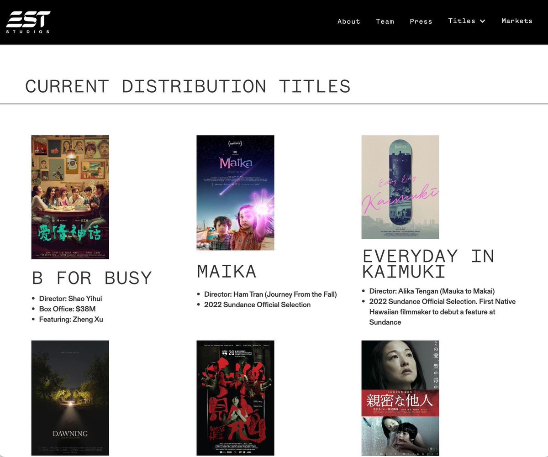Open the Dawning poster thumbnail

coord(70,398)
